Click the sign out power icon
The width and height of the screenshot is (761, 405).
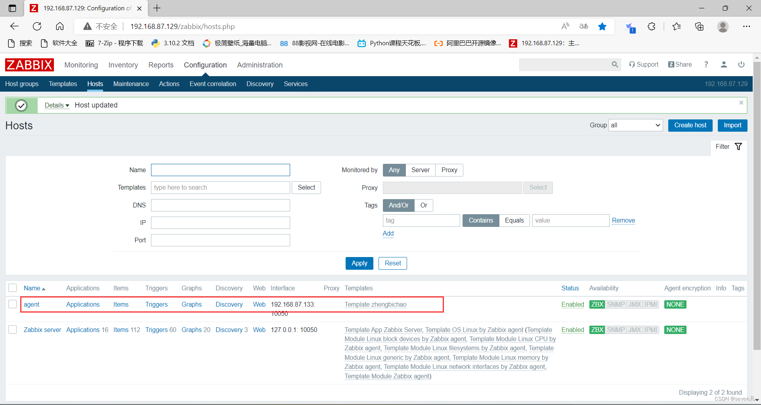741,64
